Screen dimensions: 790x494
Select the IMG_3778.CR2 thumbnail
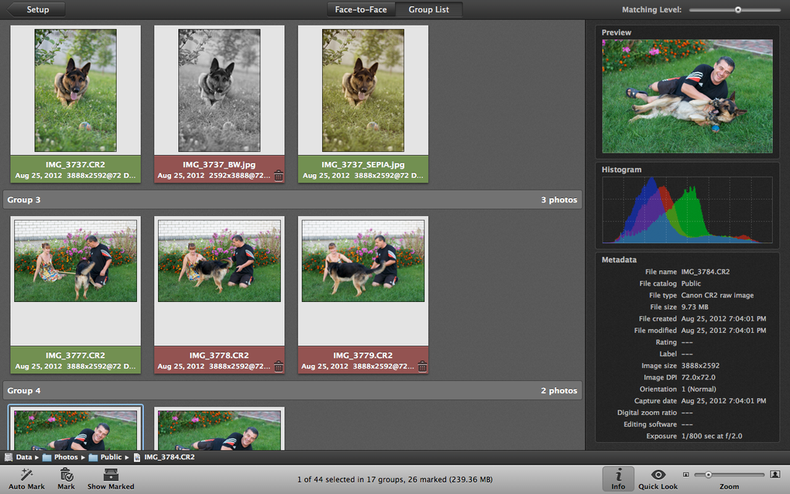pyautogui.click(x=219, y=261)
